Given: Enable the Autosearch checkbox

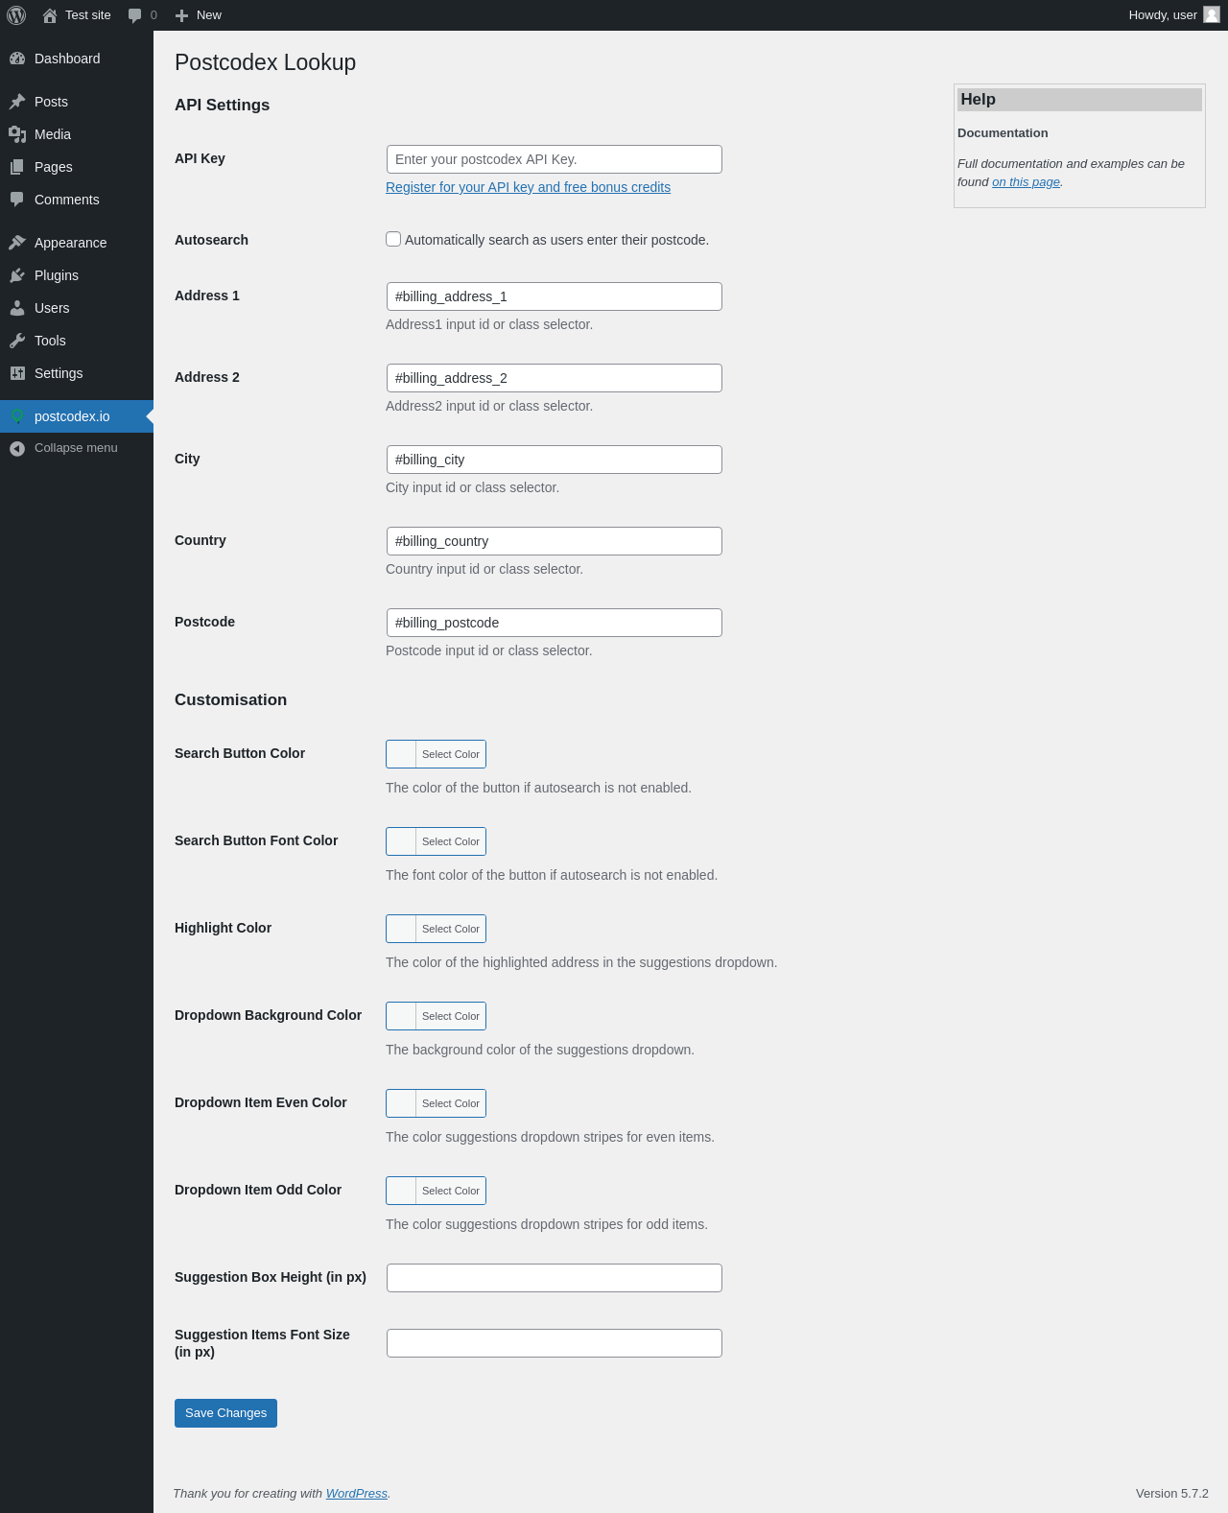Looking at the screenshot, I should (x=393, y=239).
